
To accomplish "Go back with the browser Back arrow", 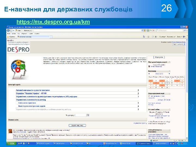I will pyautogui.click(x=8, y=30).
